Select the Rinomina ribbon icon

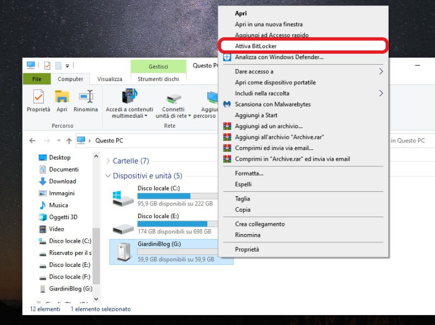(x=86, y=101)
